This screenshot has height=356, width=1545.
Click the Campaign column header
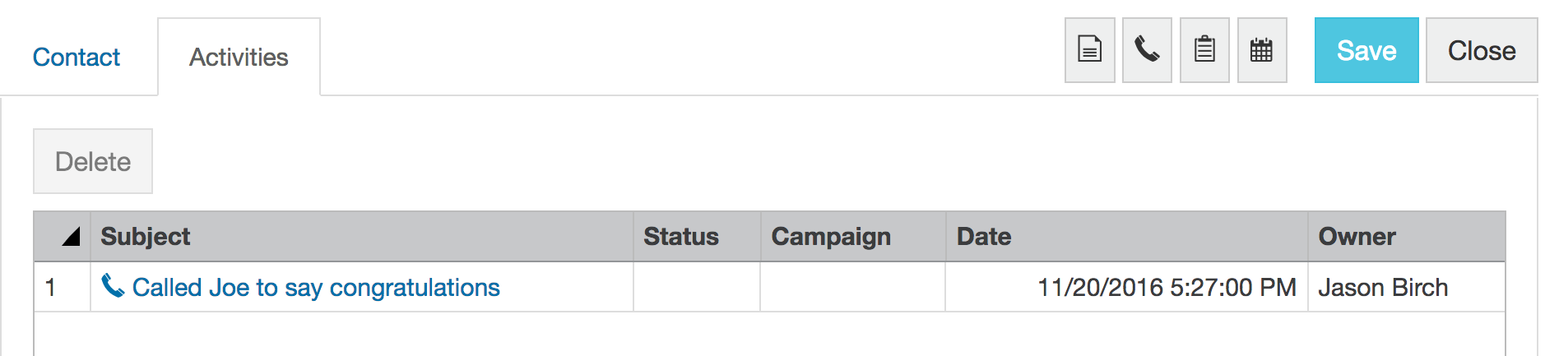point(830,237)
